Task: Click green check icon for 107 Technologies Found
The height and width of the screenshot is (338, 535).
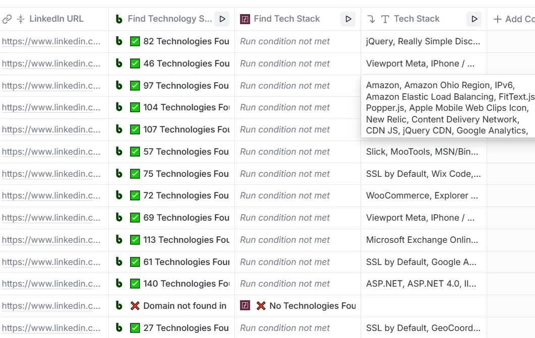Action: click(x=135, y=129)
